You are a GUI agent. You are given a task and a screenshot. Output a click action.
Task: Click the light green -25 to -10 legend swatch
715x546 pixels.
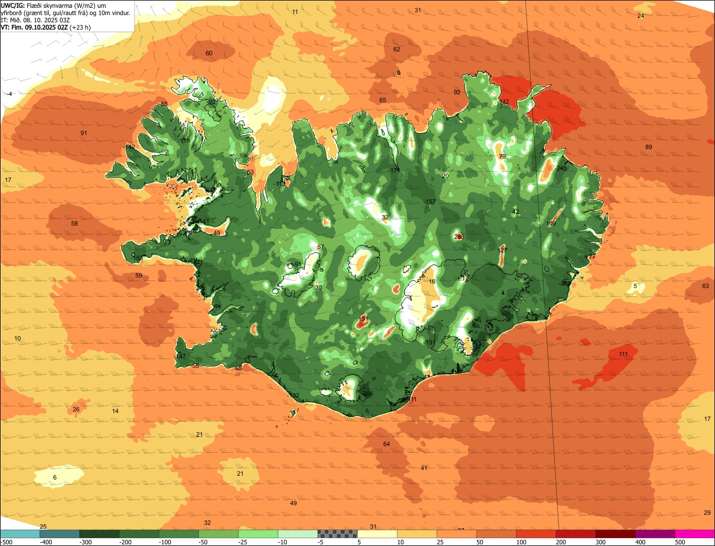(x=258, y=534)
